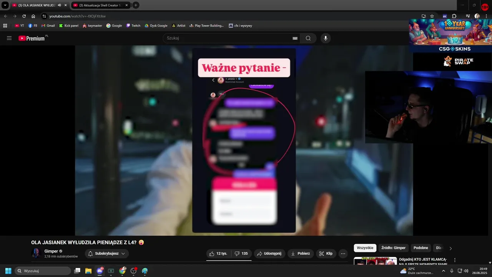Open the Twitch bookmark

click(x=133, y=26)
